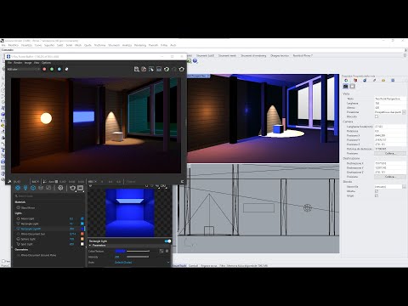Screen dimensions: 408x306
Task: Toggle the Mostra checkbox under Sfondo
Action: click(377, 191)
